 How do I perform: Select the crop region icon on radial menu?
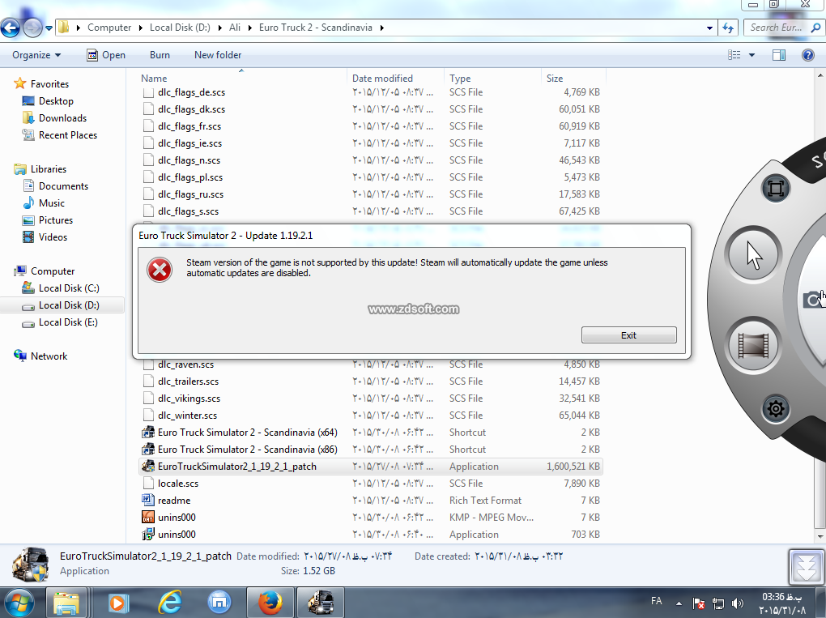coord(775,189)
